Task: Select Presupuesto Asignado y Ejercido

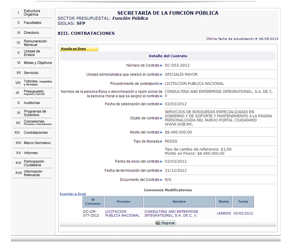Action: tap(36, 93)
